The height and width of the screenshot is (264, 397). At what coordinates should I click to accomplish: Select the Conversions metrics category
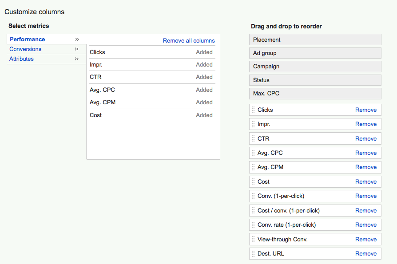coord(25,49)
